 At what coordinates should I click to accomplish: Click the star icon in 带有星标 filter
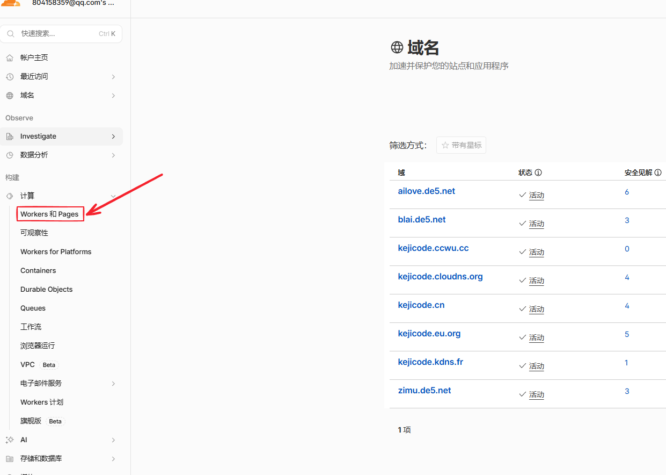[x=445, y=145]
